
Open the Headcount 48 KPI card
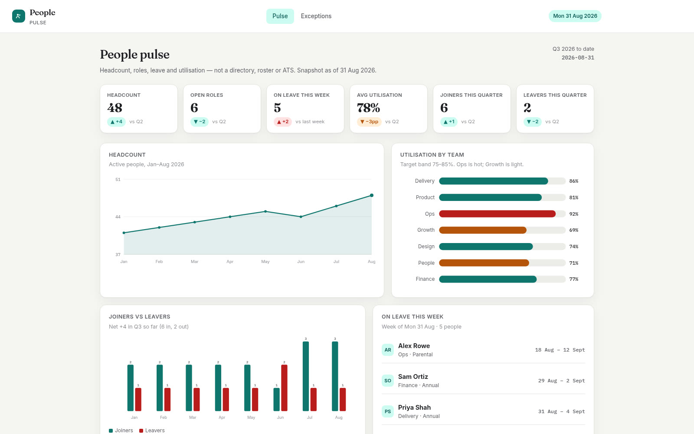click(139, 108)
